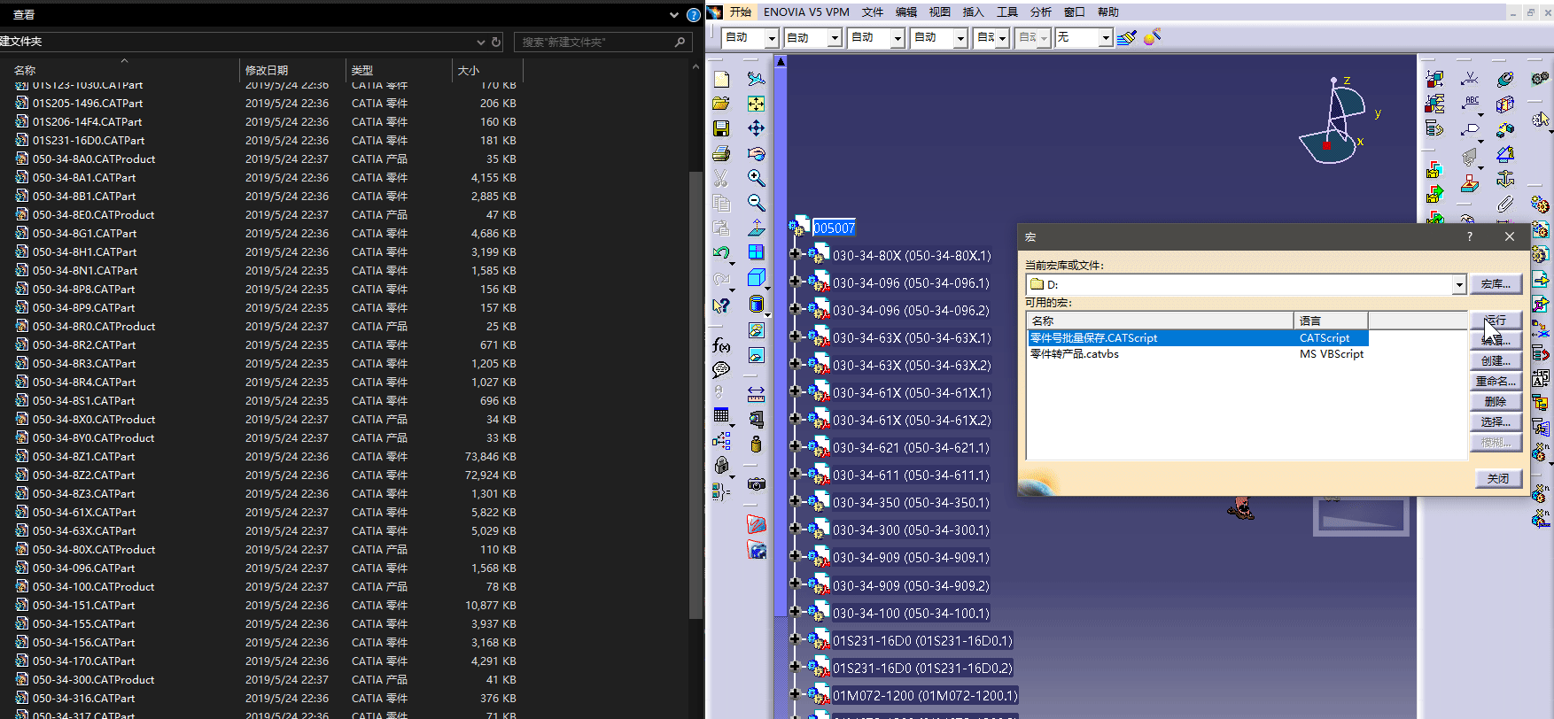Select macro 零件转产品.catvbs
1554x719 pixels.
click(1074, 354)
